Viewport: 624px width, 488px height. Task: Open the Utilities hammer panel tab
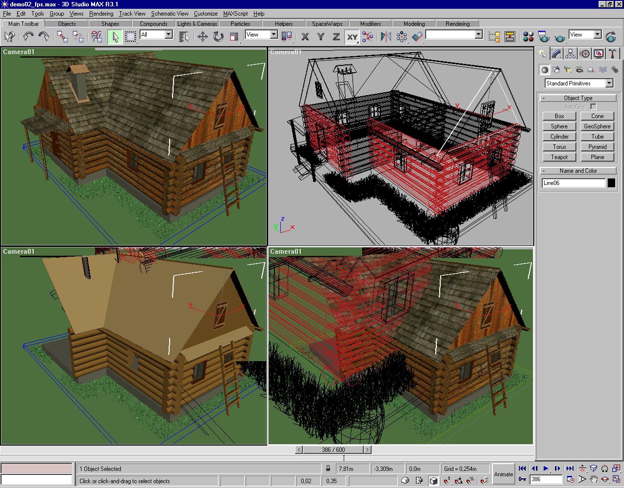point(613,54)
